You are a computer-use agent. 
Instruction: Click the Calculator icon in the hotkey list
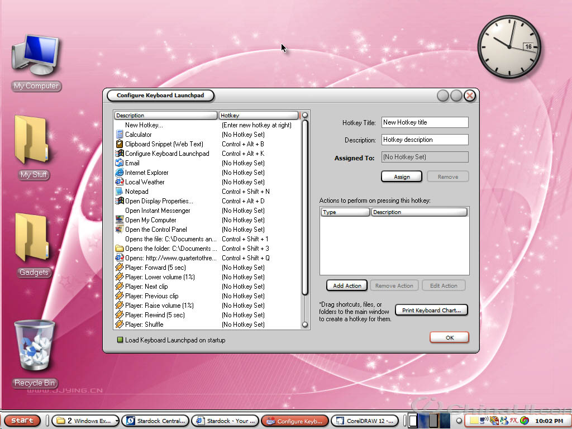(120, 135)
